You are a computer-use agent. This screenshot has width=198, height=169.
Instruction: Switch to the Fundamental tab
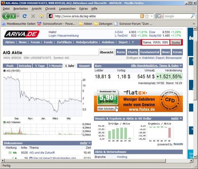(x=150, y=52)
